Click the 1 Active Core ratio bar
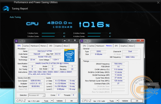Image resolution: width=161 pixels, height=104 pixels. point(52,33)
